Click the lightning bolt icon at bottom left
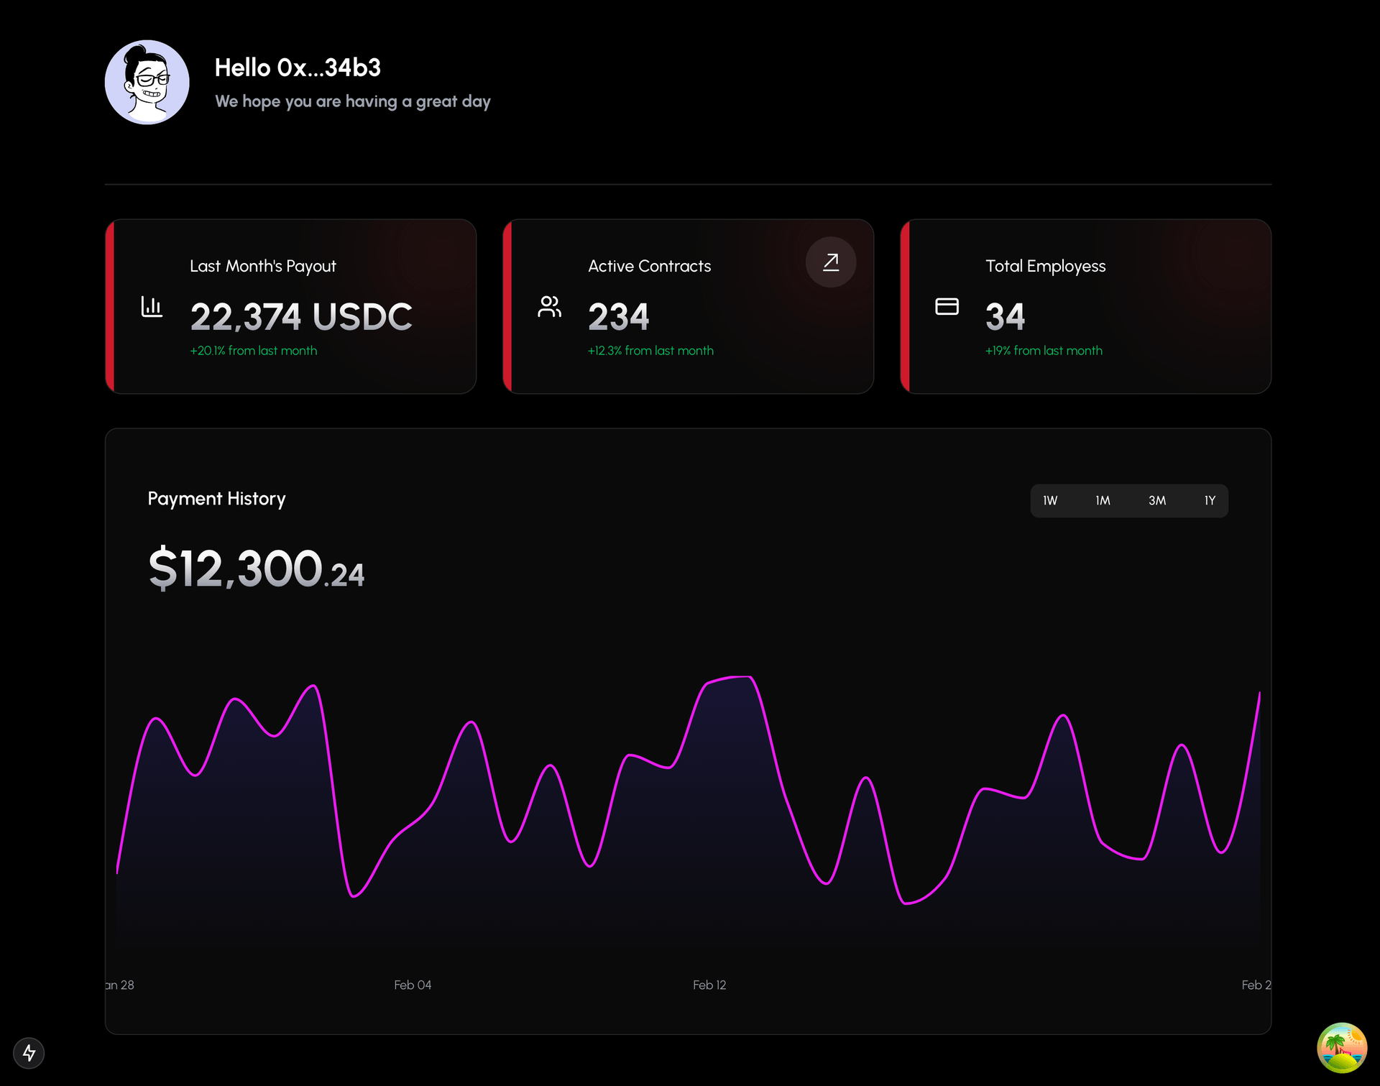 (29, 1053)
